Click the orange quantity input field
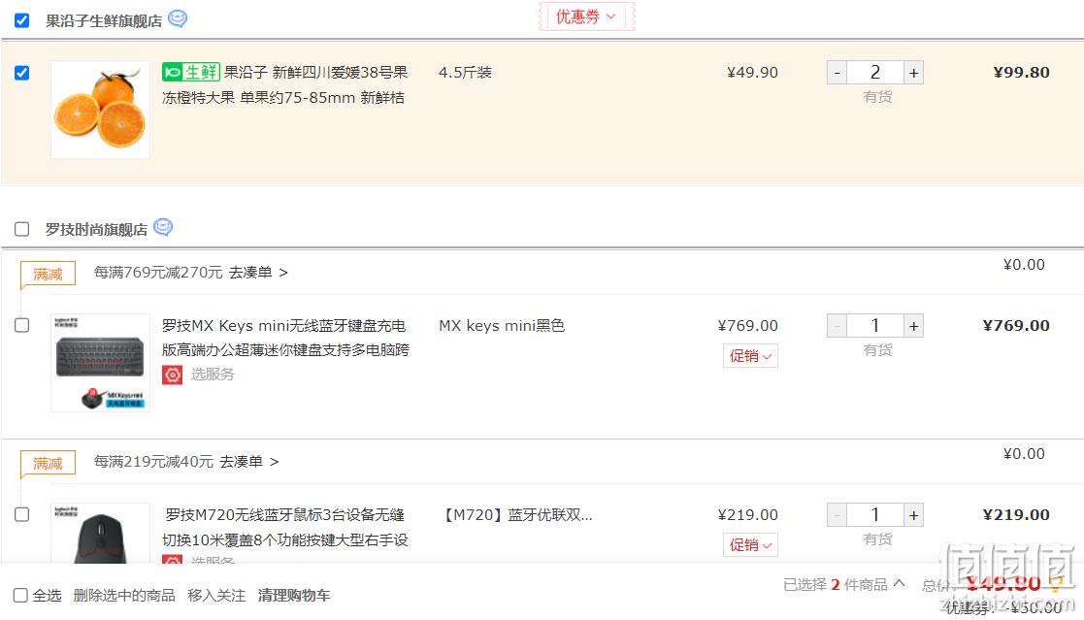The height and width of the screenshot is (620, 1084). point(875,73)
